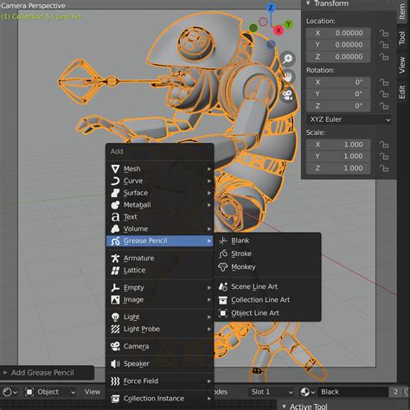410x410 pixels.
Task: Open the Force Field submenu
Action: (x=160, y=381)
